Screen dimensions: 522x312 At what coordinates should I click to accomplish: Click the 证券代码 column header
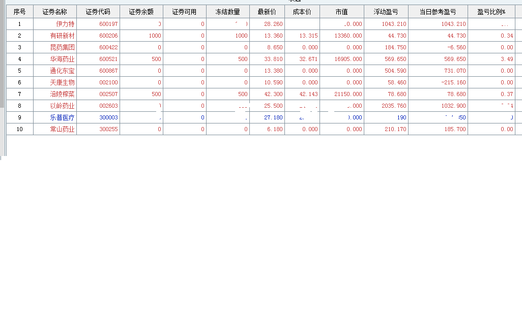click(98, 12)
